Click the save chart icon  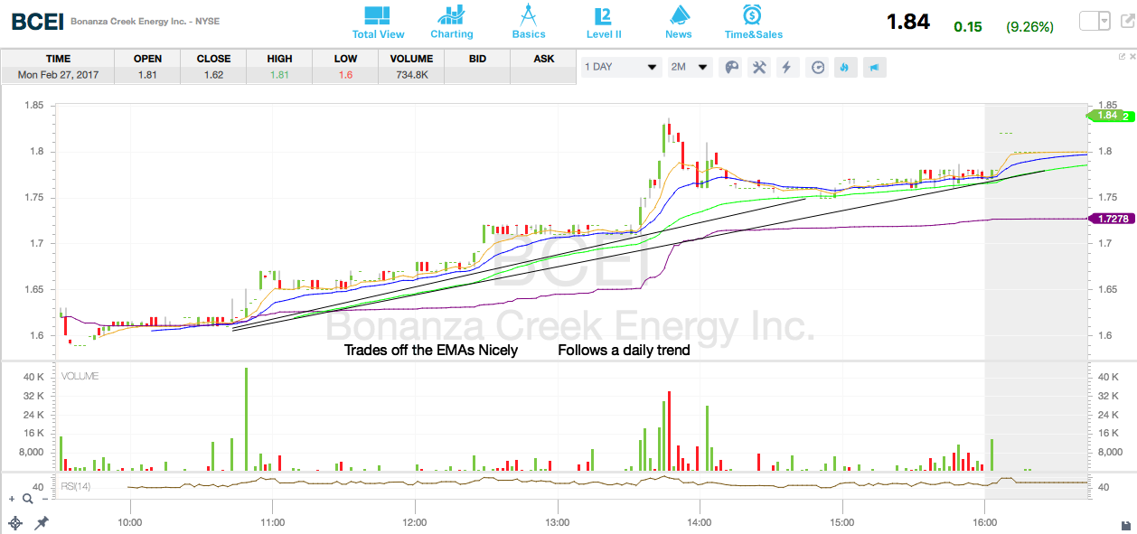pos(1125,525)
